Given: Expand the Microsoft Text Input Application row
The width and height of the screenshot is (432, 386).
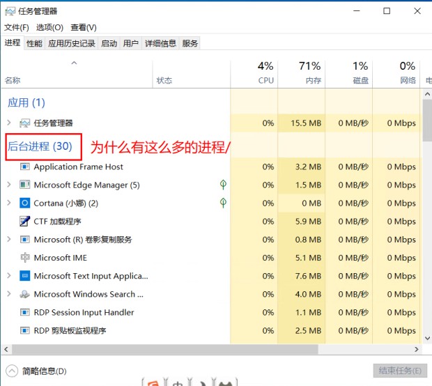Looking at the screenshot, I should (9, 275).
